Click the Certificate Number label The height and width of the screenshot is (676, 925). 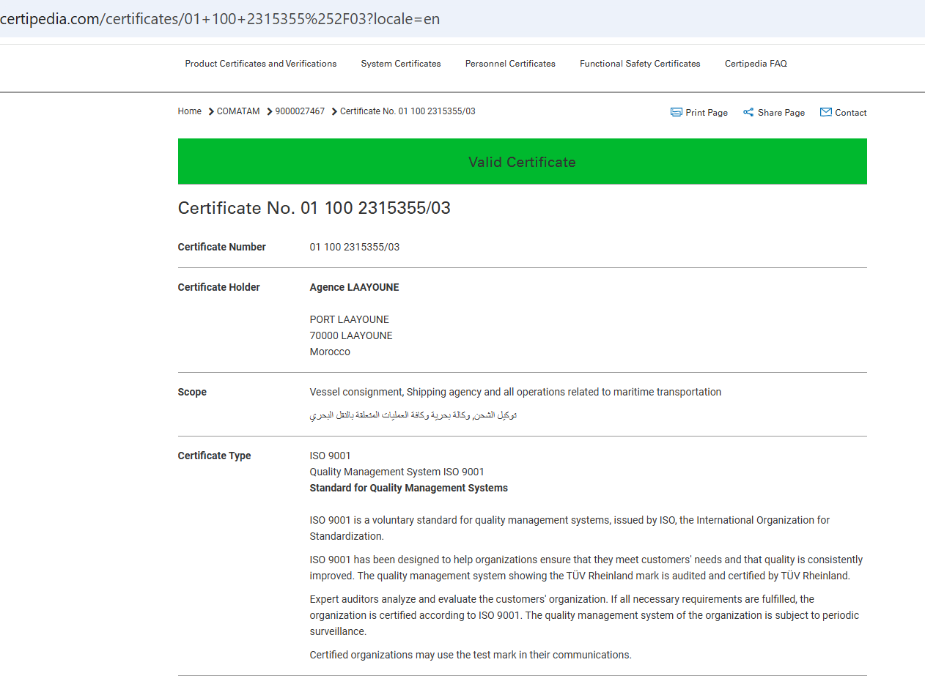tap(222, 247)
